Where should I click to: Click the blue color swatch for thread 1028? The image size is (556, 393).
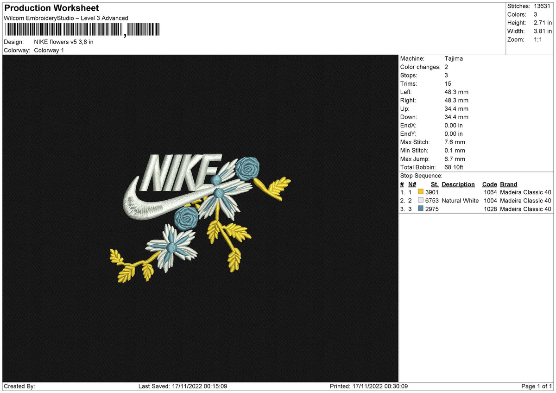coord(421,209)
